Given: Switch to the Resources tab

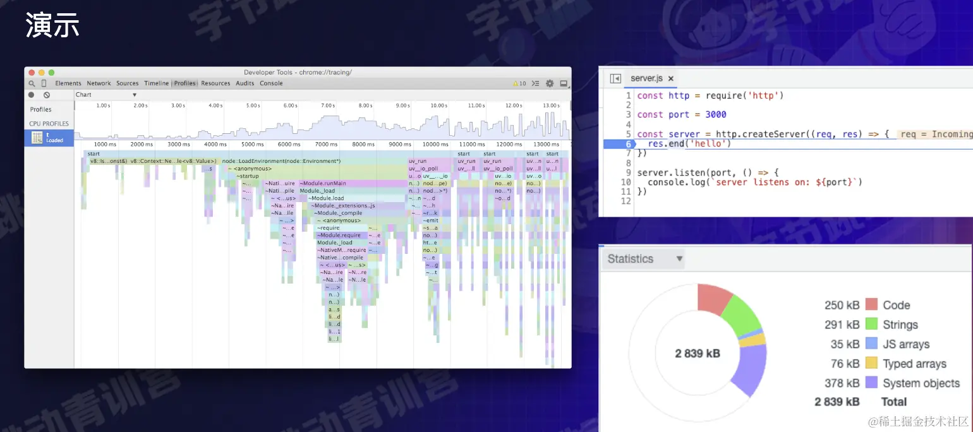Looking at the screenshot, I should (x=215, y=83).
